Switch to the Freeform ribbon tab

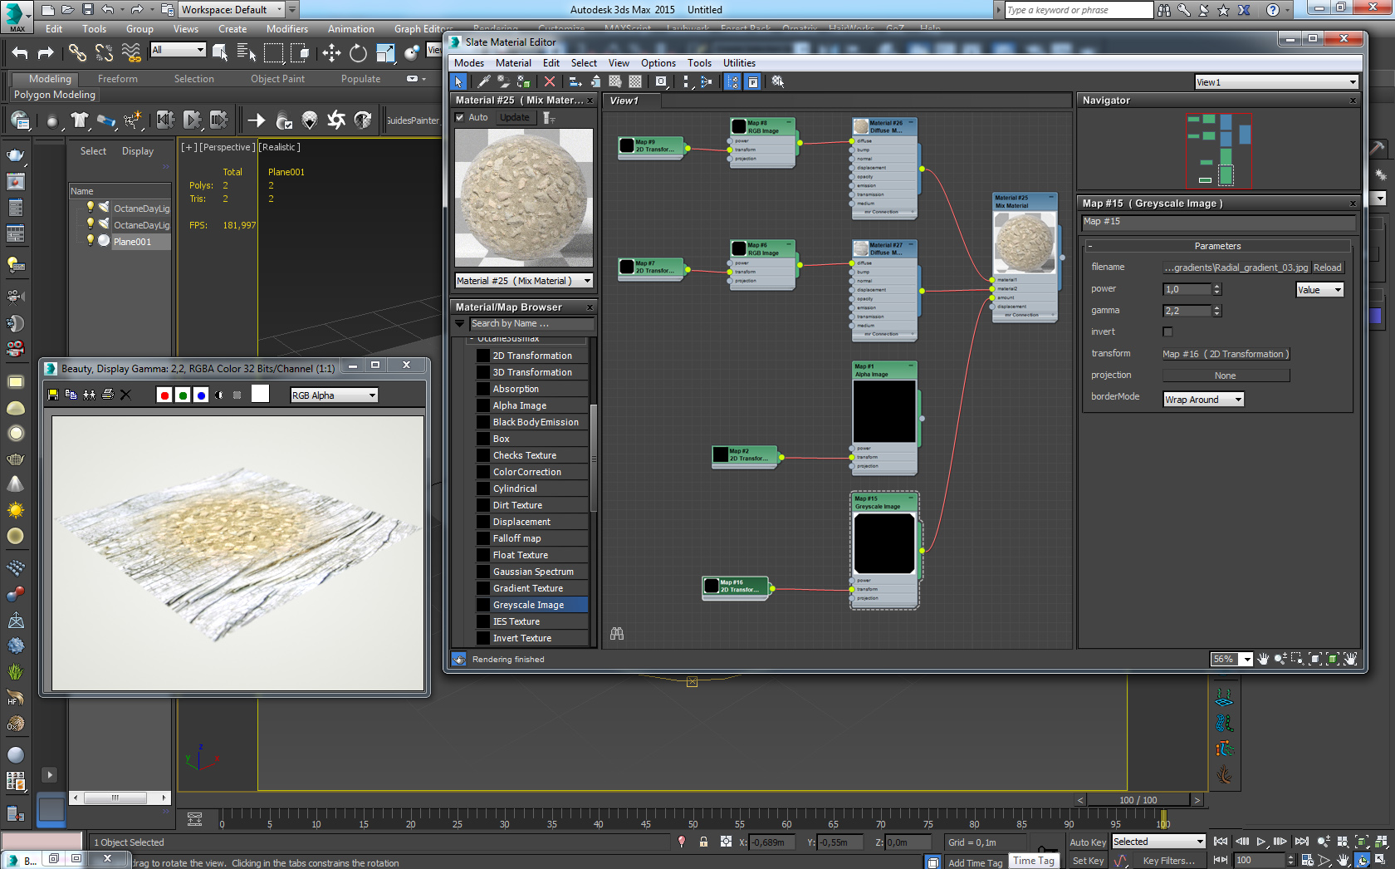pos(117,79)
